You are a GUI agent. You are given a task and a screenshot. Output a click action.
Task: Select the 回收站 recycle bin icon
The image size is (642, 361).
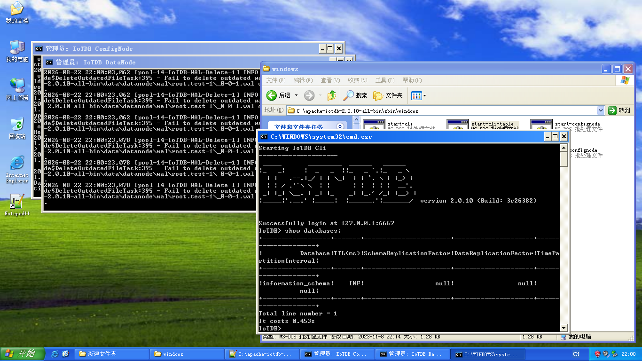coord(17,128)
